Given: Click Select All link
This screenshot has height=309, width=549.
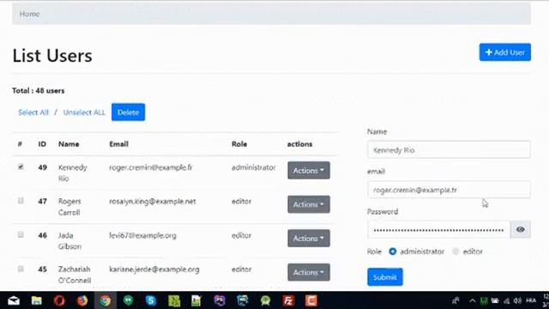Looking at the screenshot, I should point(33,112).
